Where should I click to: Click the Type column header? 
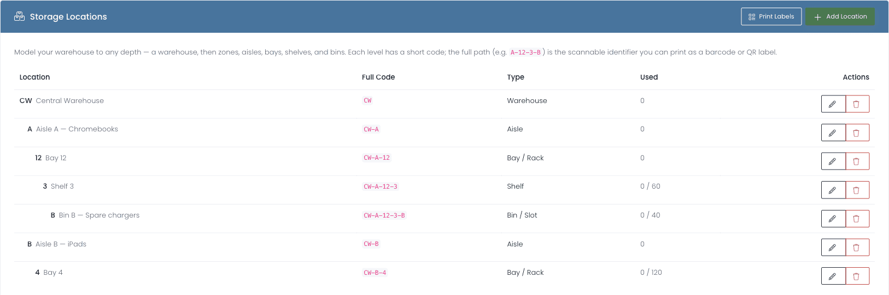click(516, 77)
